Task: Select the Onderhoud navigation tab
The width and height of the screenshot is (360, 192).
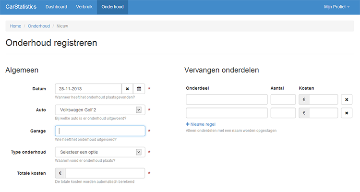Action: (112, 7)
